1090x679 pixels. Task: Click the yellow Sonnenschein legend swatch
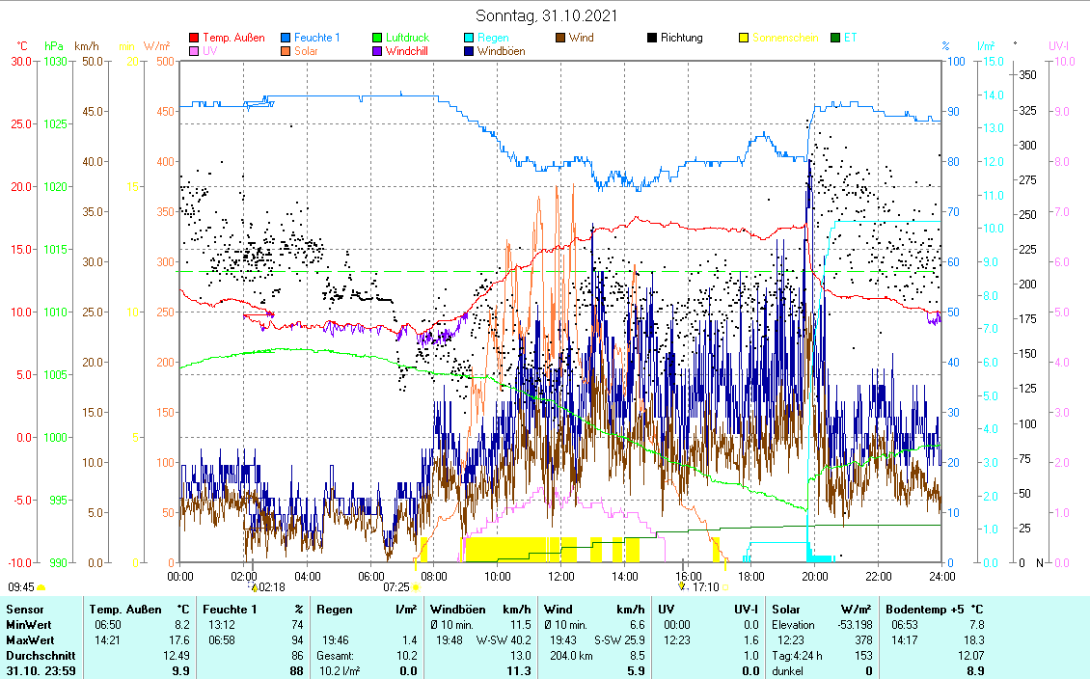pos(744,39)
